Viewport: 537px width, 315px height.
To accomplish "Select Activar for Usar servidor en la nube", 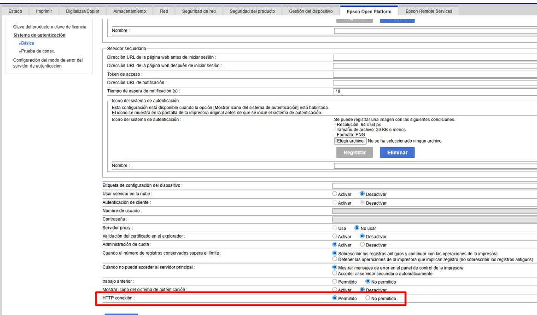I will pyautogui.click(x=335, y=194).
